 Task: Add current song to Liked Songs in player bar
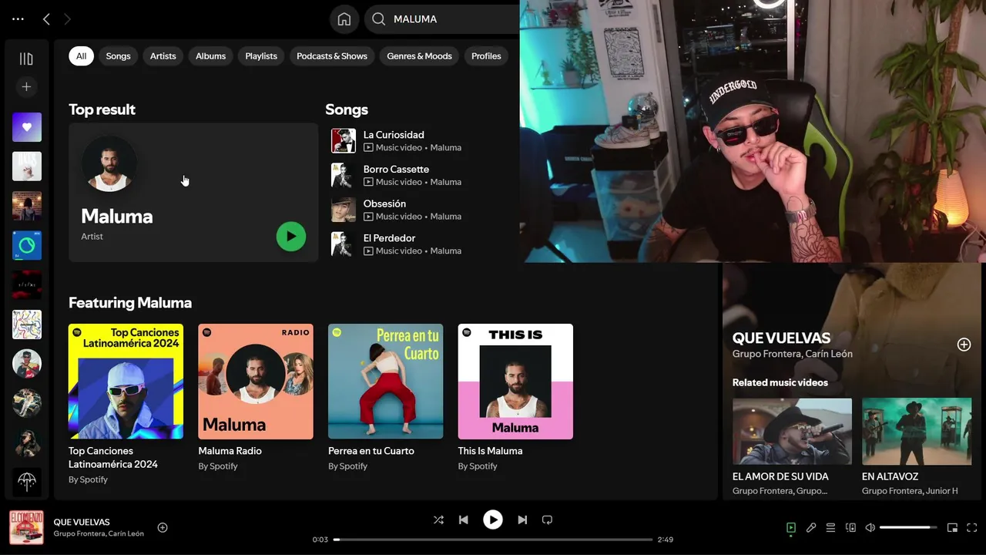pos(163,528)
